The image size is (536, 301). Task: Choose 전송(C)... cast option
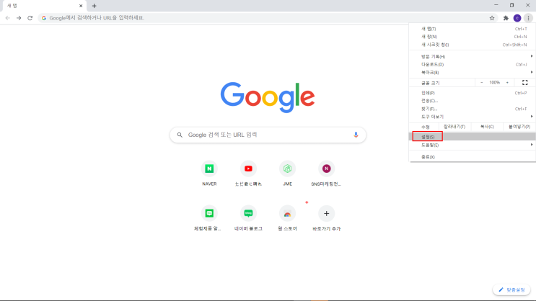click(x=473, y=101)
